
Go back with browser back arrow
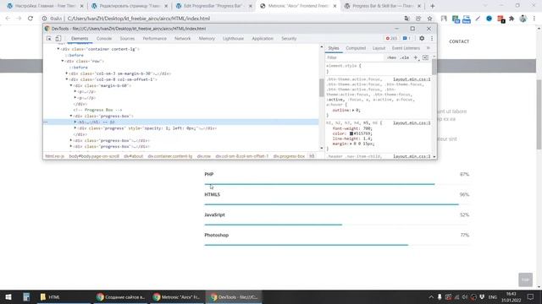(8, 19)
